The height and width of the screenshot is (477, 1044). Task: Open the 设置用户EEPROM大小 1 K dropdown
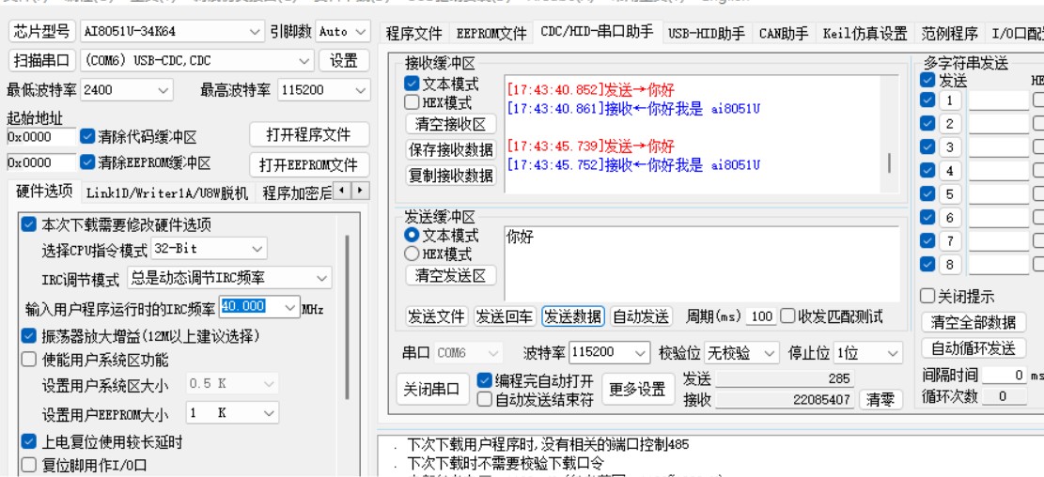pos(232,413)
